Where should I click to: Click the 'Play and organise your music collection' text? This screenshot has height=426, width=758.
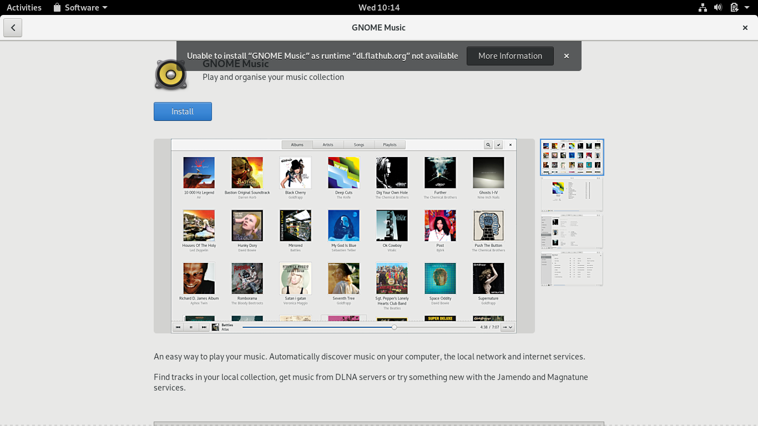coord(273,77)
